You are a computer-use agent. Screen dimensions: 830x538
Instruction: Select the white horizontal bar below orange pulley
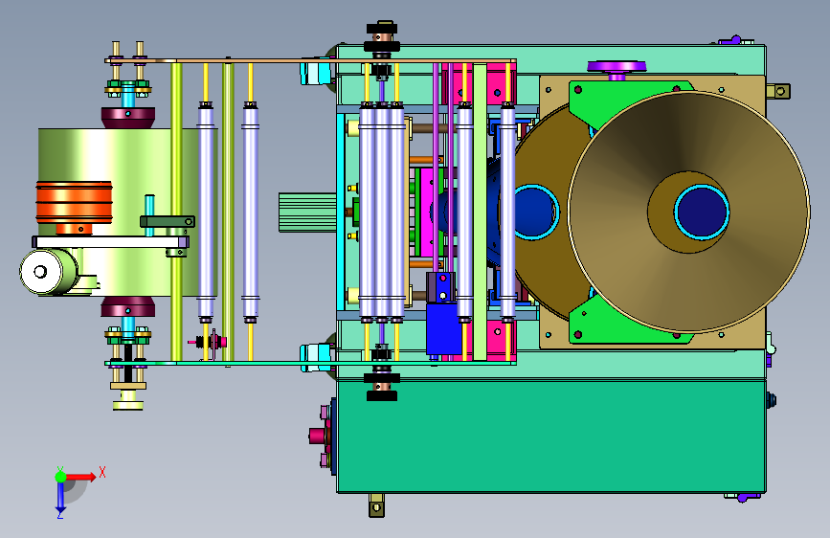click(x=110, y=242)
